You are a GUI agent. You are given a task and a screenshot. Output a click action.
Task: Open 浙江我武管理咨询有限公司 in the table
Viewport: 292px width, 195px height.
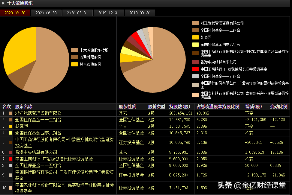[40, 113]
